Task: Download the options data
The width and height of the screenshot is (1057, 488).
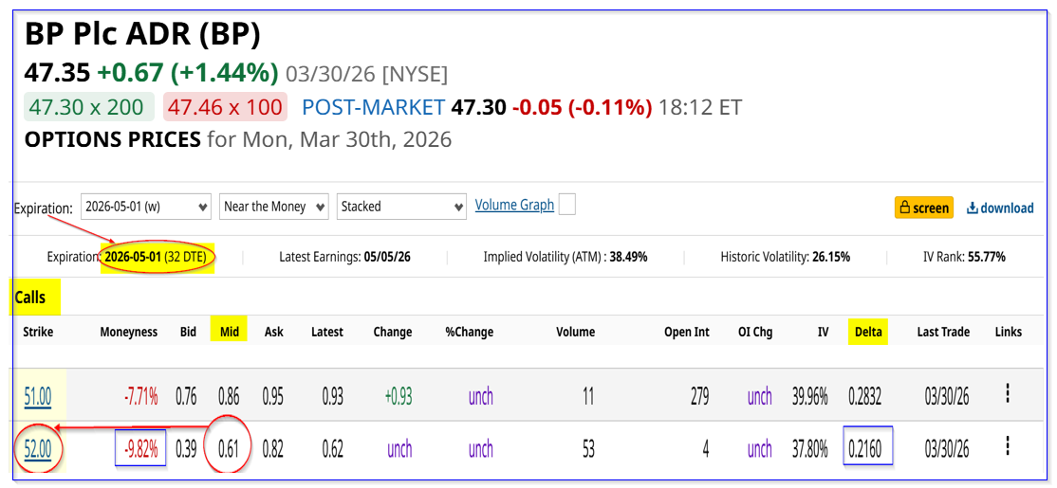Action: (x=1000, y=208)
